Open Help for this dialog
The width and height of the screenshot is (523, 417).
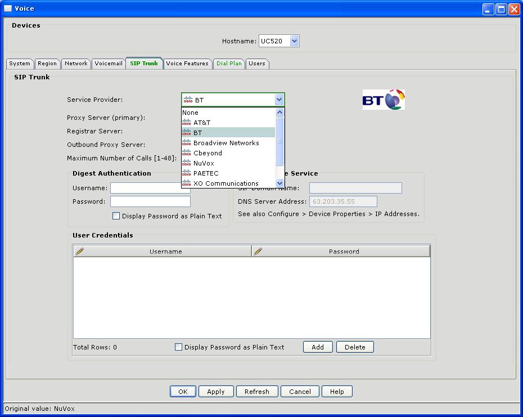(337, 392)
